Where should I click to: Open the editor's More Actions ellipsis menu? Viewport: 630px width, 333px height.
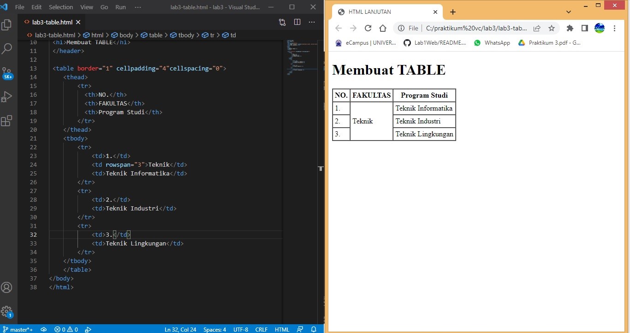pyautogui.click(x=312, y=22)
